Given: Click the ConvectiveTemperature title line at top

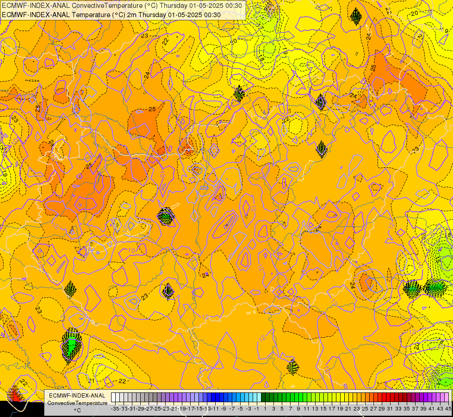Looking at the screenshot, I should 122,6.
